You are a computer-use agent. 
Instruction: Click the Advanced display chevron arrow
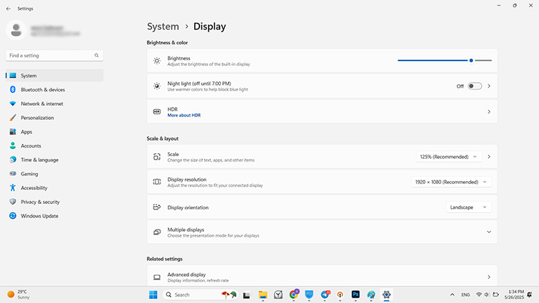pos(489,277)
